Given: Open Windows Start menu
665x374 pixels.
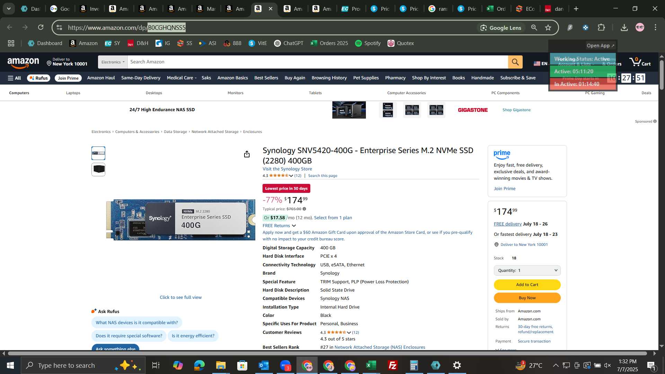Looking at the screenshot, I should tap(10, 365).
